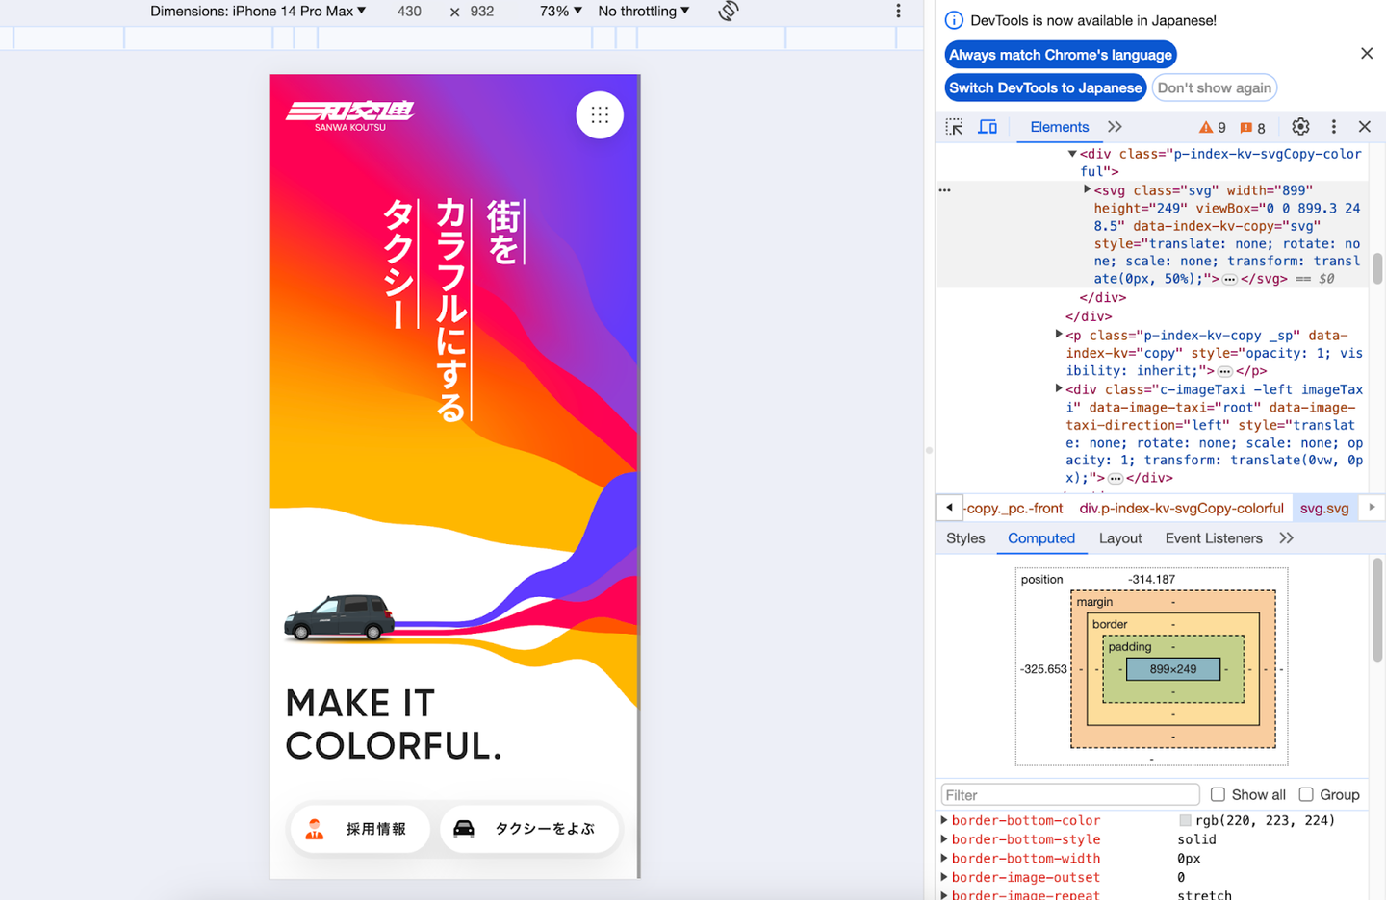The height and width of the screenshot is (900, 1386).
Task: Click the Filter field in Computed pane
Action: tap(1070, 794)
